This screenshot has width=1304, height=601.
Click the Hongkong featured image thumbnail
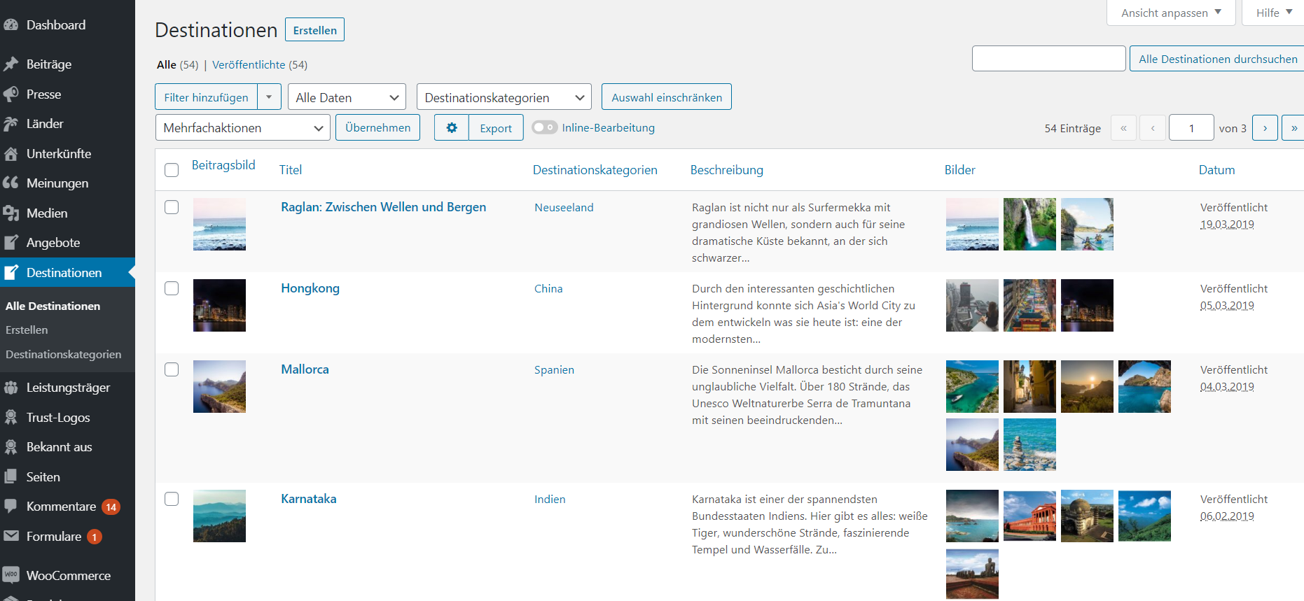pos(219,305)
